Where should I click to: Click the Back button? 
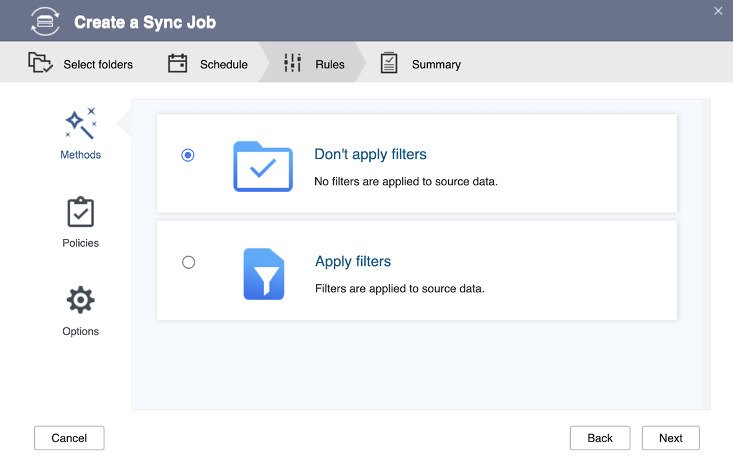pyautogui.click(x=599, y=438)
